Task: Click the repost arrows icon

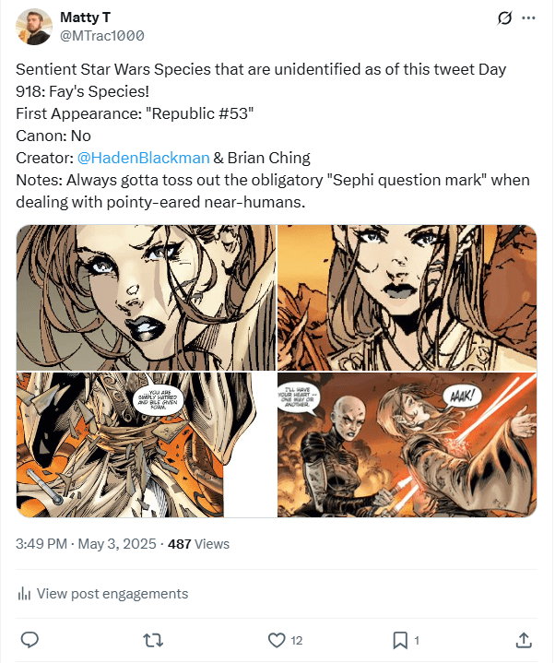Action: tap(153, 639)
